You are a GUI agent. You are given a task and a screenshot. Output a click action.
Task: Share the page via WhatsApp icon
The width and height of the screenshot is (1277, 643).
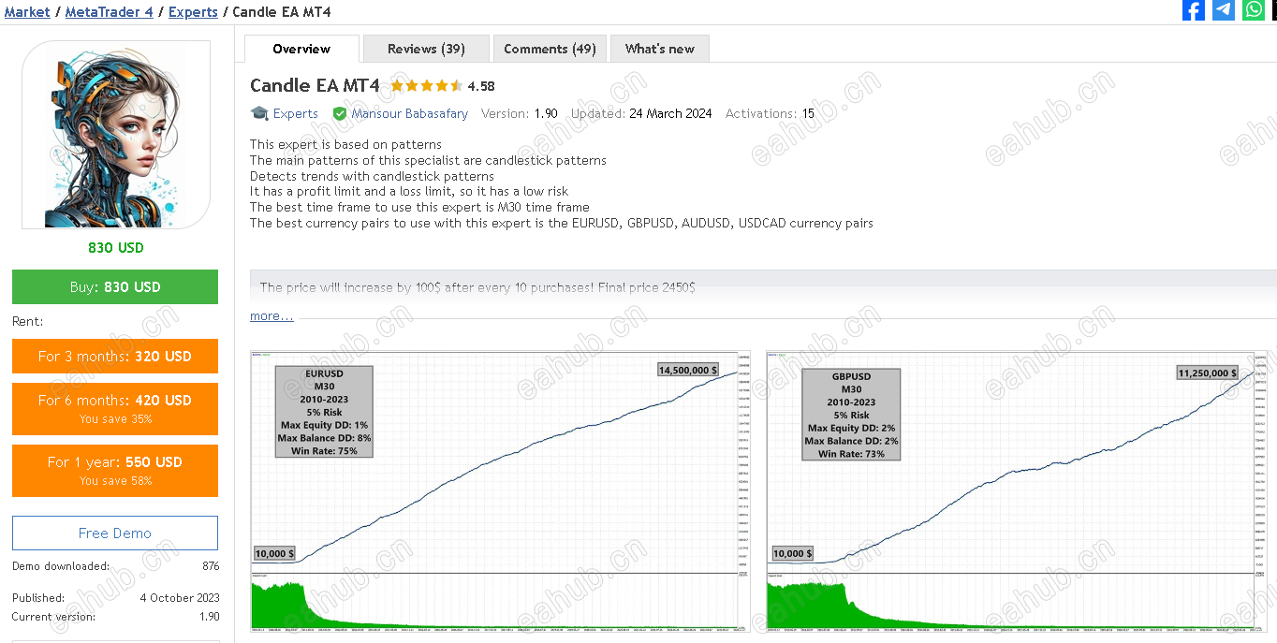coord(1254,10)
